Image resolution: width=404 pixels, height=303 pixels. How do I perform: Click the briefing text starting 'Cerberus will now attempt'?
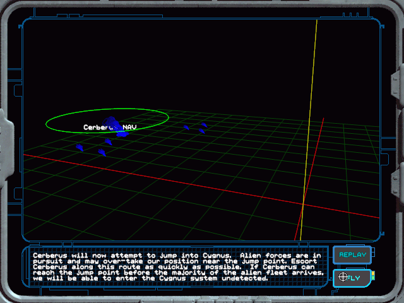178,267
